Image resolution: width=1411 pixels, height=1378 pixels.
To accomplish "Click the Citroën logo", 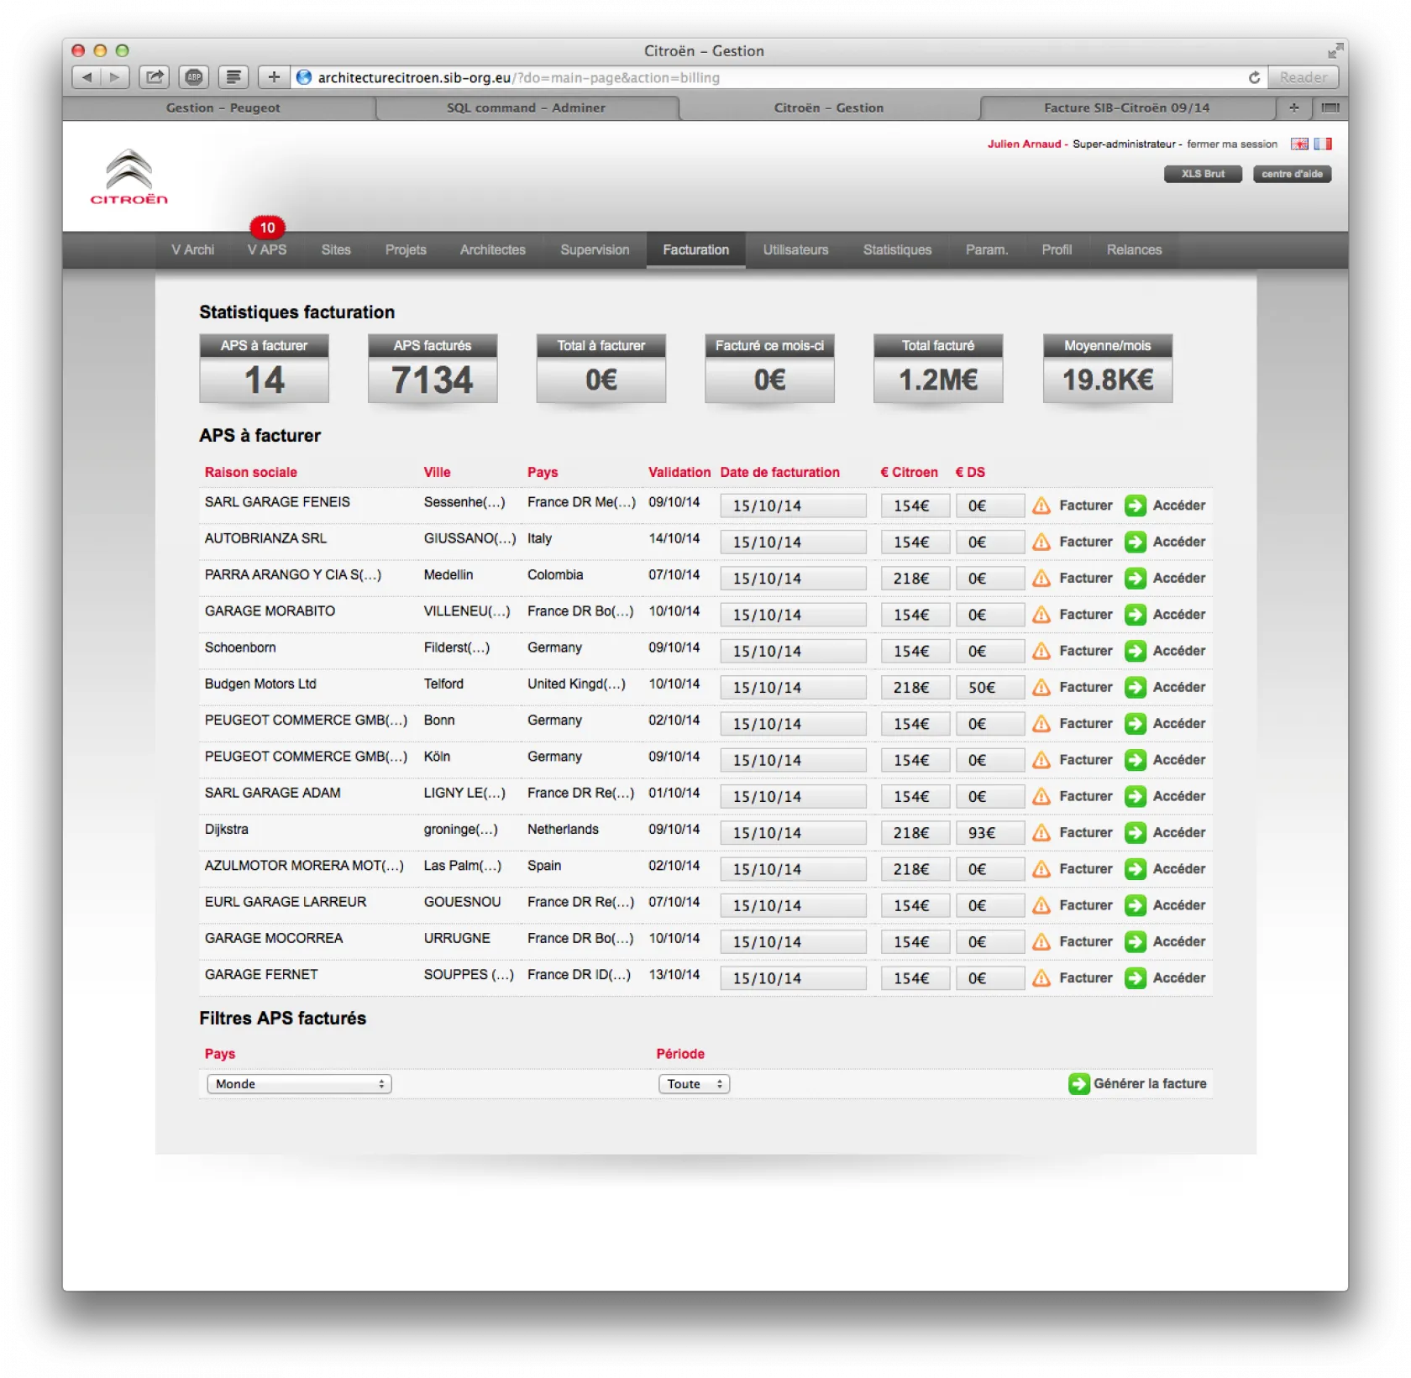I will pyautogui.click(x=129, y=177).
